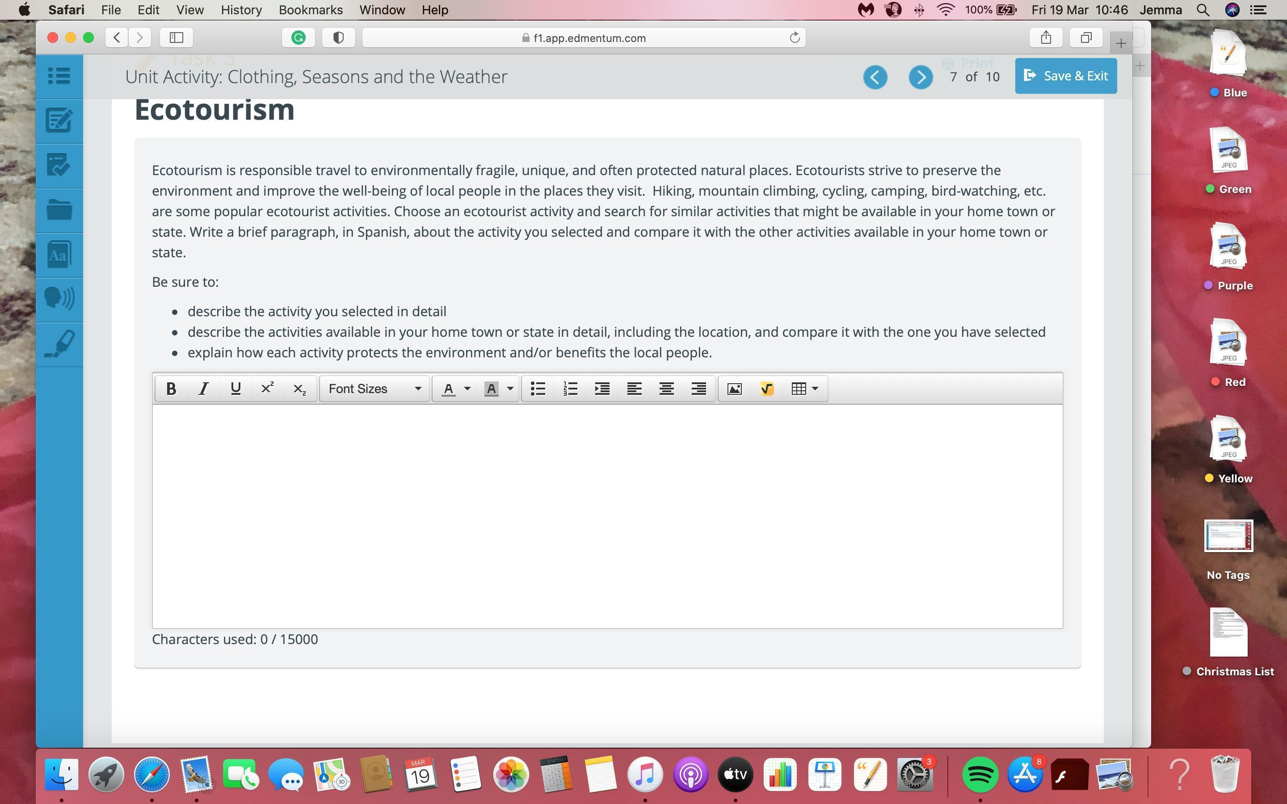
Task: Open the background color picker swatch
Action: (492, 389)
